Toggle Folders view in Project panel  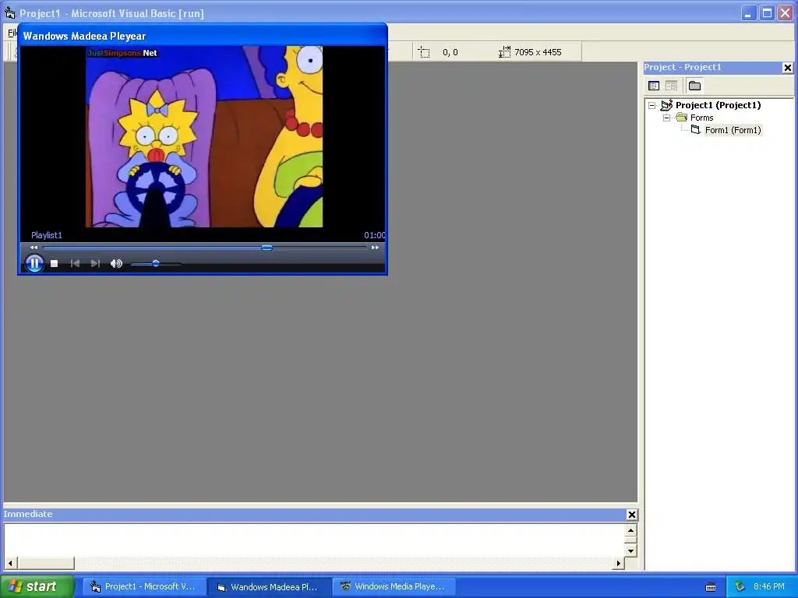click(694, 86)
